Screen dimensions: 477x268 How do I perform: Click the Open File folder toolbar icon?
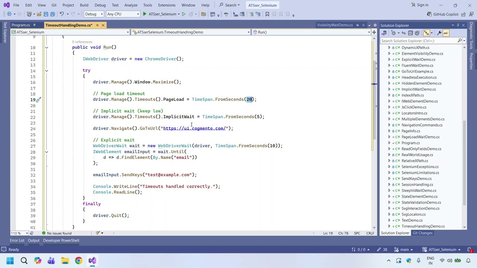39,14
